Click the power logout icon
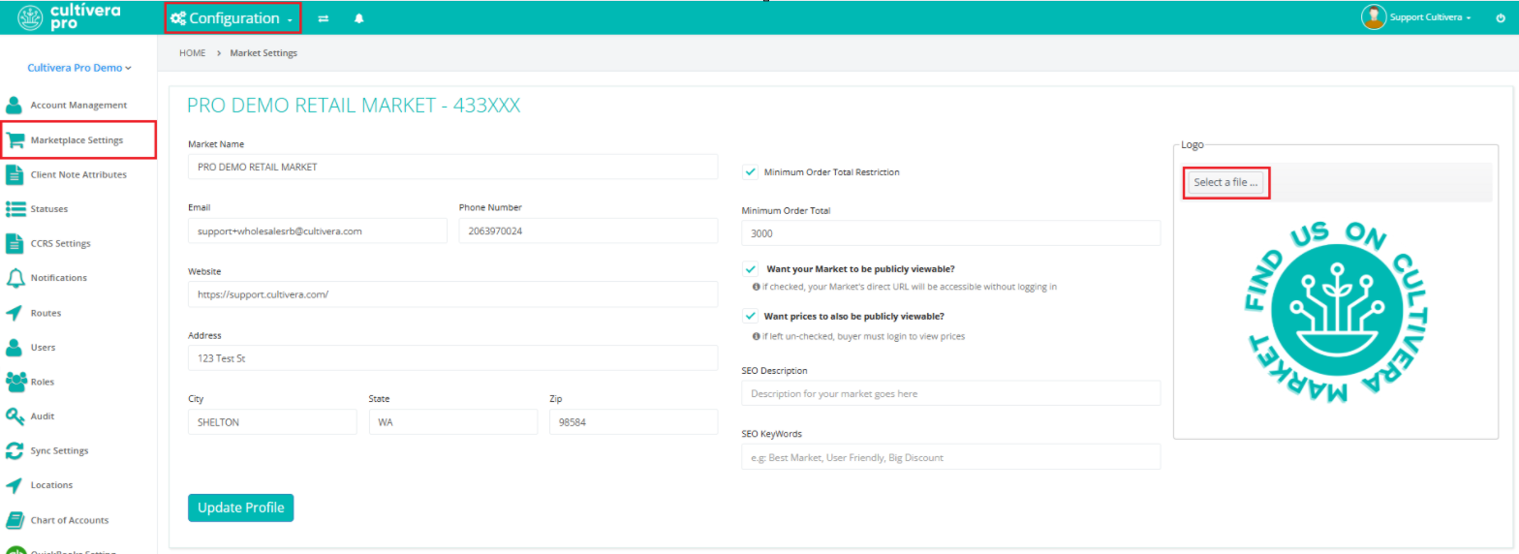The image size is (1519, 554). tap(1501, 17)
